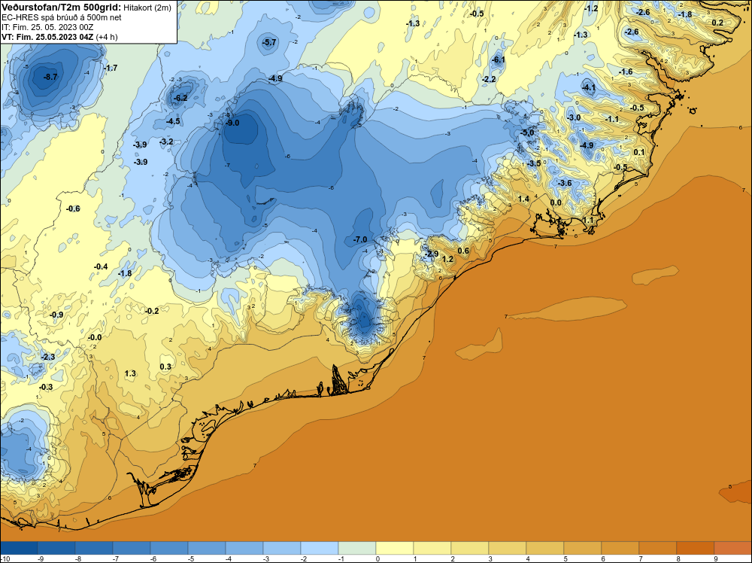This screenshot has height=563, width=752.
Task: Click the 'IT: Fim. 25. 05. 2023 00Z' line
Action: 47,27
